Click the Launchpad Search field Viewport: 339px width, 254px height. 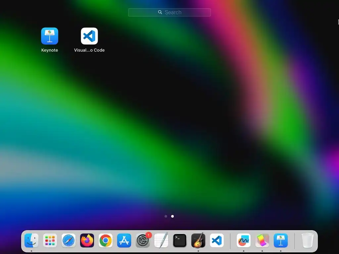[169, 12]
